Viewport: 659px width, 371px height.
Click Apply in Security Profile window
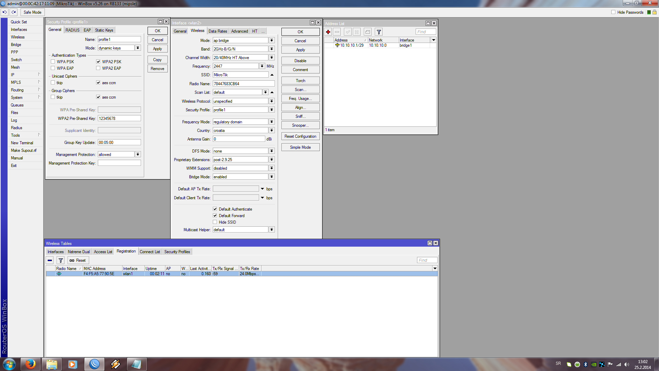click(x=158, y=49)
